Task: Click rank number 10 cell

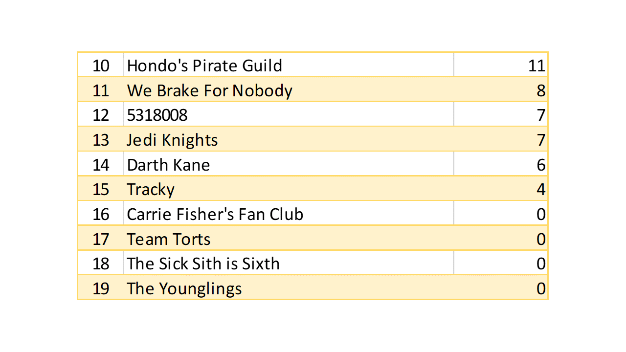Action: (x=101, y=66)
